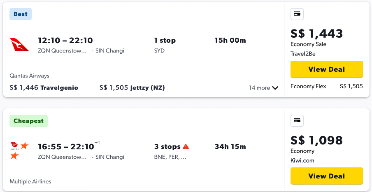Click the green Cheapest badge

tap(29, 121)
